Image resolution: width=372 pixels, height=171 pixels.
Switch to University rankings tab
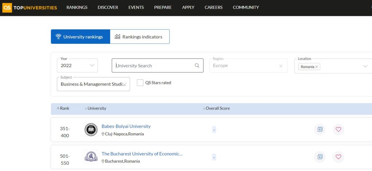coord(80,37)
